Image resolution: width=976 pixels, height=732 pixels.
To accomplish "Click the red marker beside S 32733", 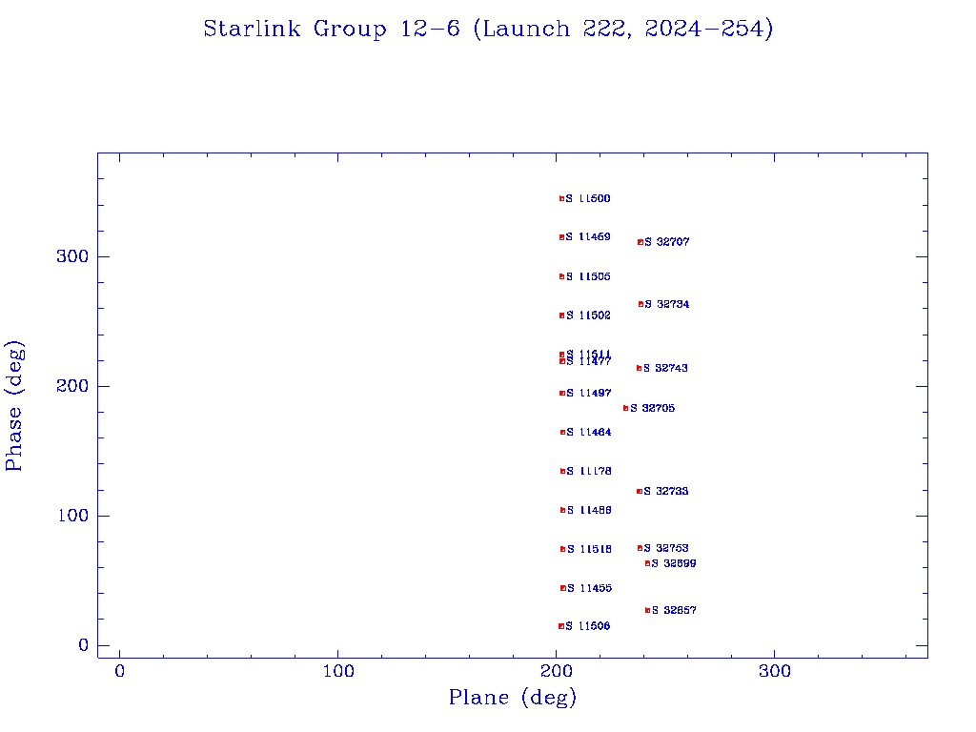I will (640, 491).
